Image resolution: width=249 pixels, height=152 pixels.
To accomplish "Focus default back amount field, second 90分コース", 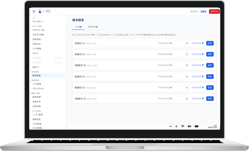I will 181,88.
